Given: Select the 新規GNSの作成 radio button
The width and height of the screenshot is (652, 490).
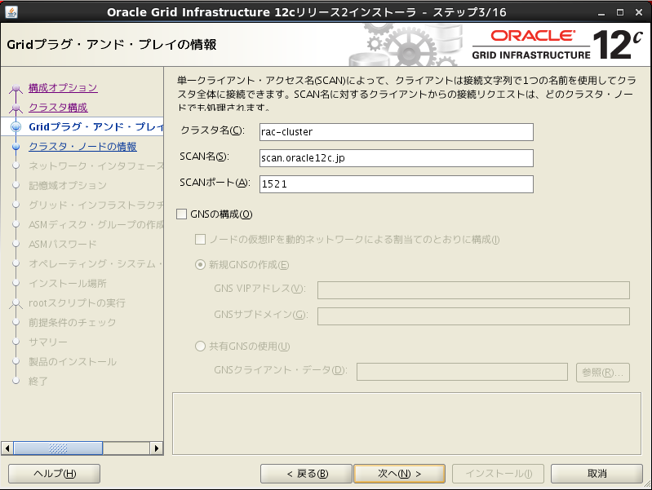Looking at the screenshot, I should pyautogui.click(x=201, y=265).
